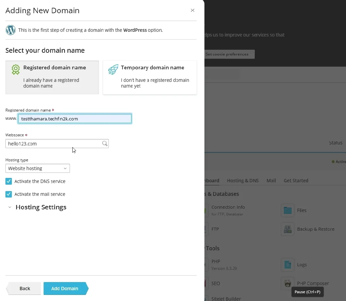
Task: Click the PHP Composer label
Action: click(x=313, y=283)
